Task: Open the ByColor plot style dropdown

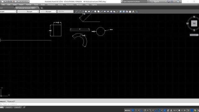Action: point(65,12)
